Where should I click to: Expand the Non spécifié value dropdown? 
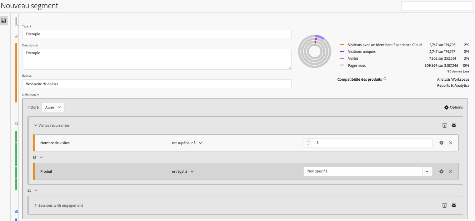tap(427, 171)
